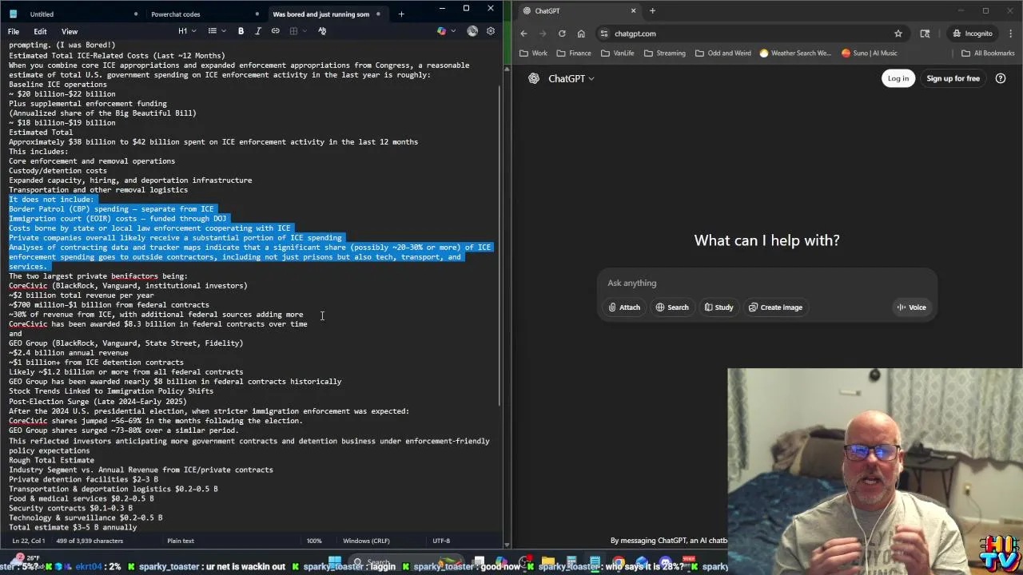Open the Notepad account profile avatar
This screenshot has height=575, width=1023.
click(x=472, y=31)
